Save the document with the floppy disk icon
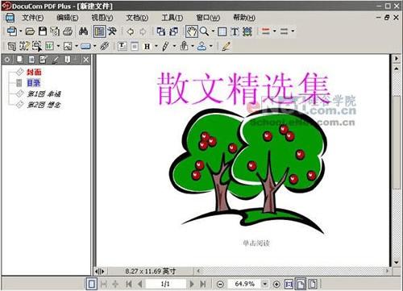This screenshot has width=403, height=291. [43, 31]
